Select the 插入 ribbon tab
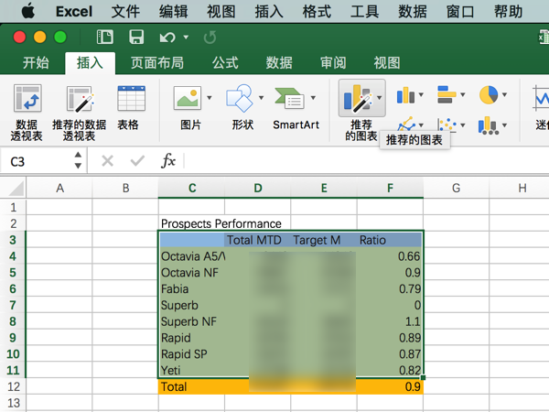The width and height of the screenshot is (549, 412). coord(90,62)
